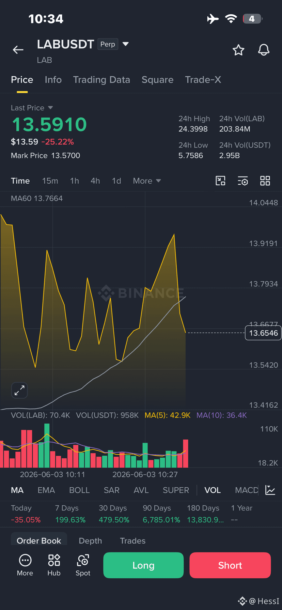Tap the Perp contract badge
This screenshot has height=610, width=282.
(108, 44)
